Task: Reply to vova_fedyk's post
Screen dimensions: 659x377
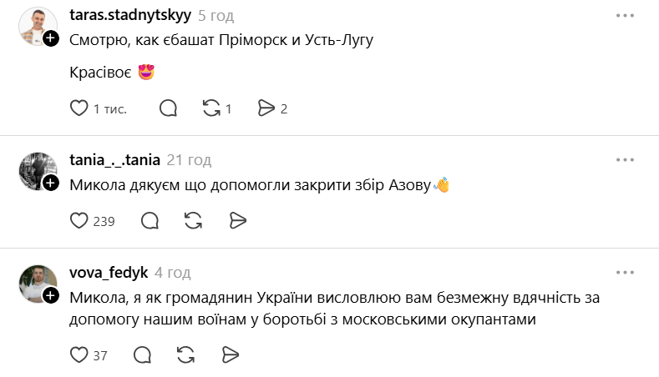Action: pyautogui.click(x=141, y=355)
